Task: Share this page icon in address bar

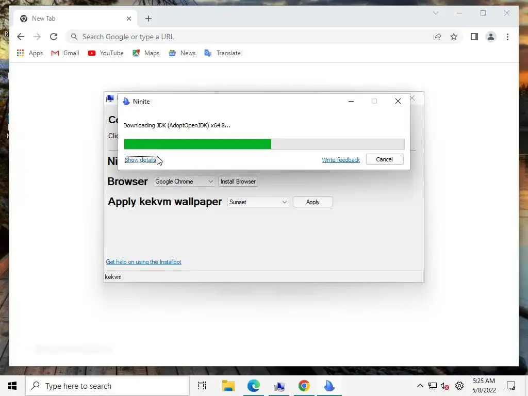Action: point(437,37)
